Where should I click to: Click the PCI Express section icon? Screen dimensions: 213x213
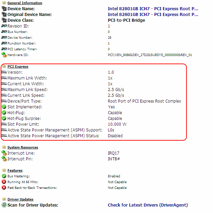[4, 66]
